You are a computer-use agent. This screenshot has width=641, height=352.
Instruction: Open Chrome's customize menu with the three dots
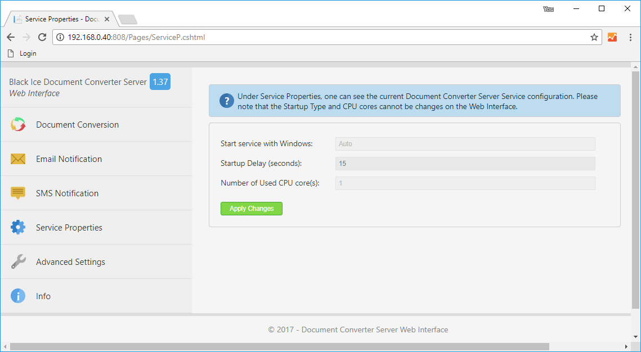click(x=630, y=37)
